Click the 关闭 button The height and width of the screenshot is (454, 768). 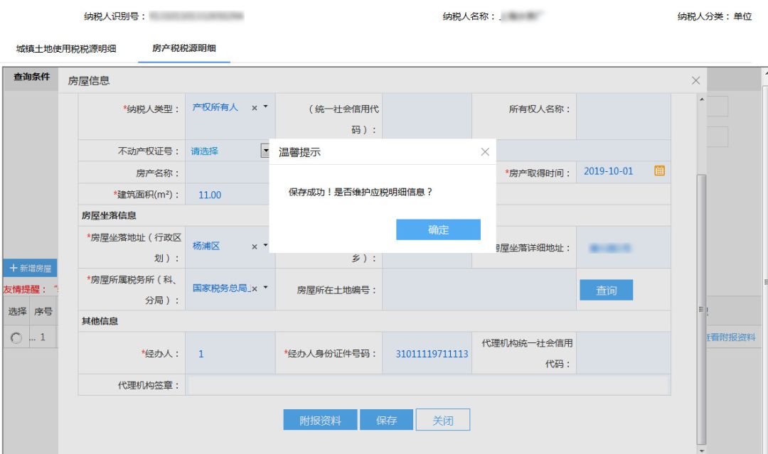point(443,420)
